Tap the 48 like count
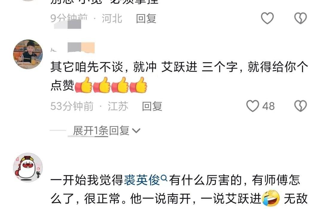Screen dimensions: 323x209 (x=268, y=106)
